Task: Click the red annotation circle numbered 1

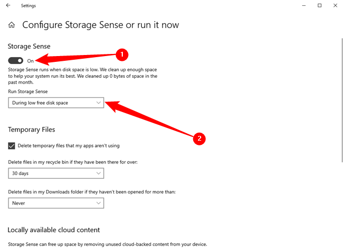Action: (122, 54)
